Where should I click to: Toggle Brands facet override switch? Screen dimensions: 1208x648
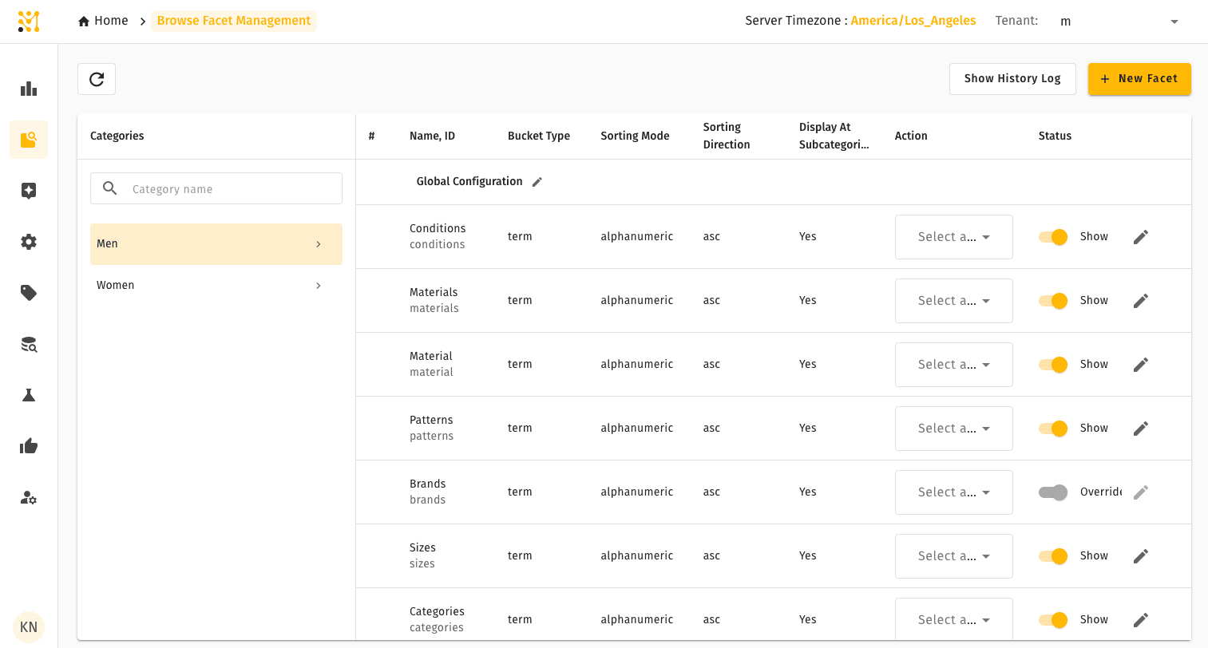click(1053, 492)
